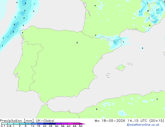Click the above-50 mm arrow legend tip

point(82,124)
